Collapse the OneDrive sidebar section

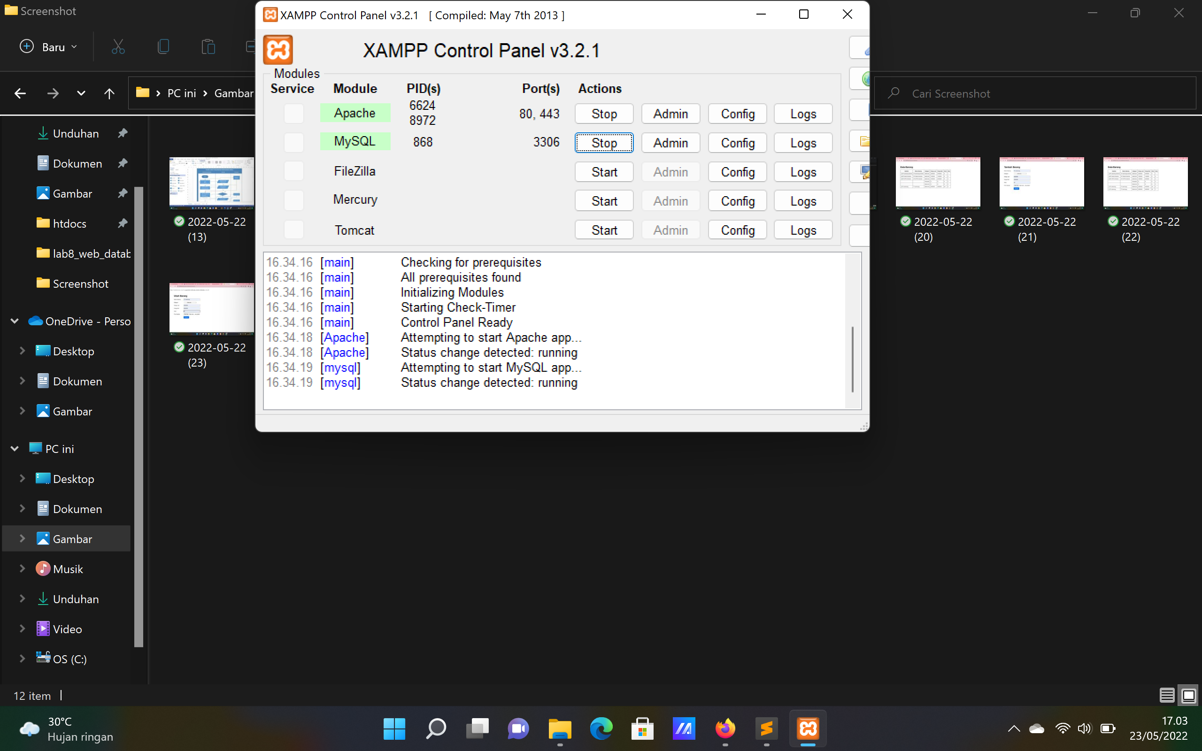click(14, 321)
